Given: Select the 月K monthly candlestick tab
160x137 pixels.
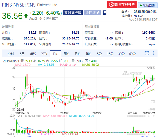Looking at the screenshot, I should pyautogui.click(x=77, y=54).
